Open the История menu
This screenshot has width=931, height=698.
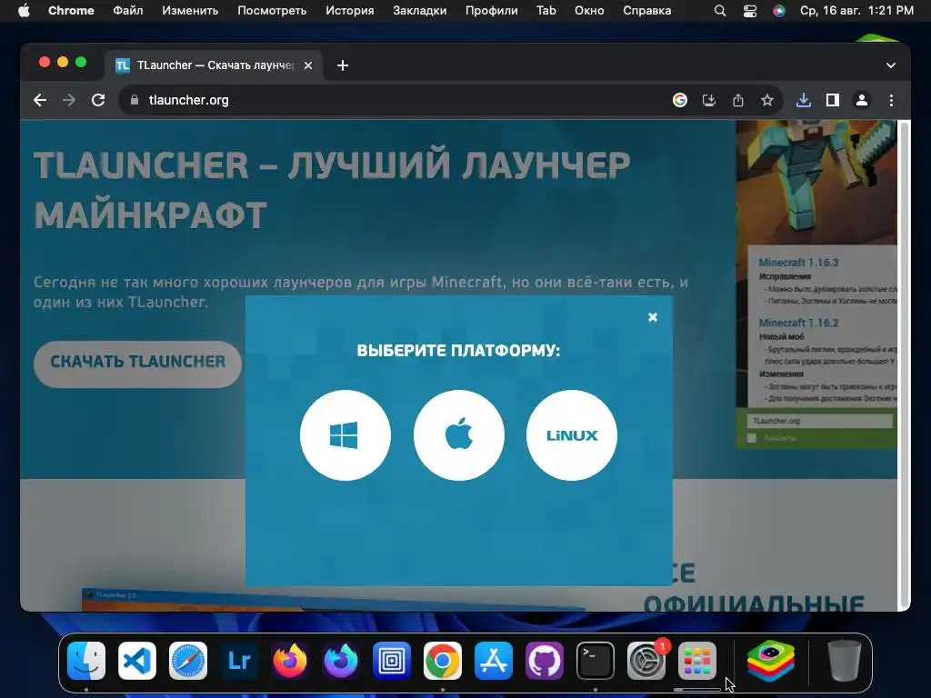tap(350, 11)
